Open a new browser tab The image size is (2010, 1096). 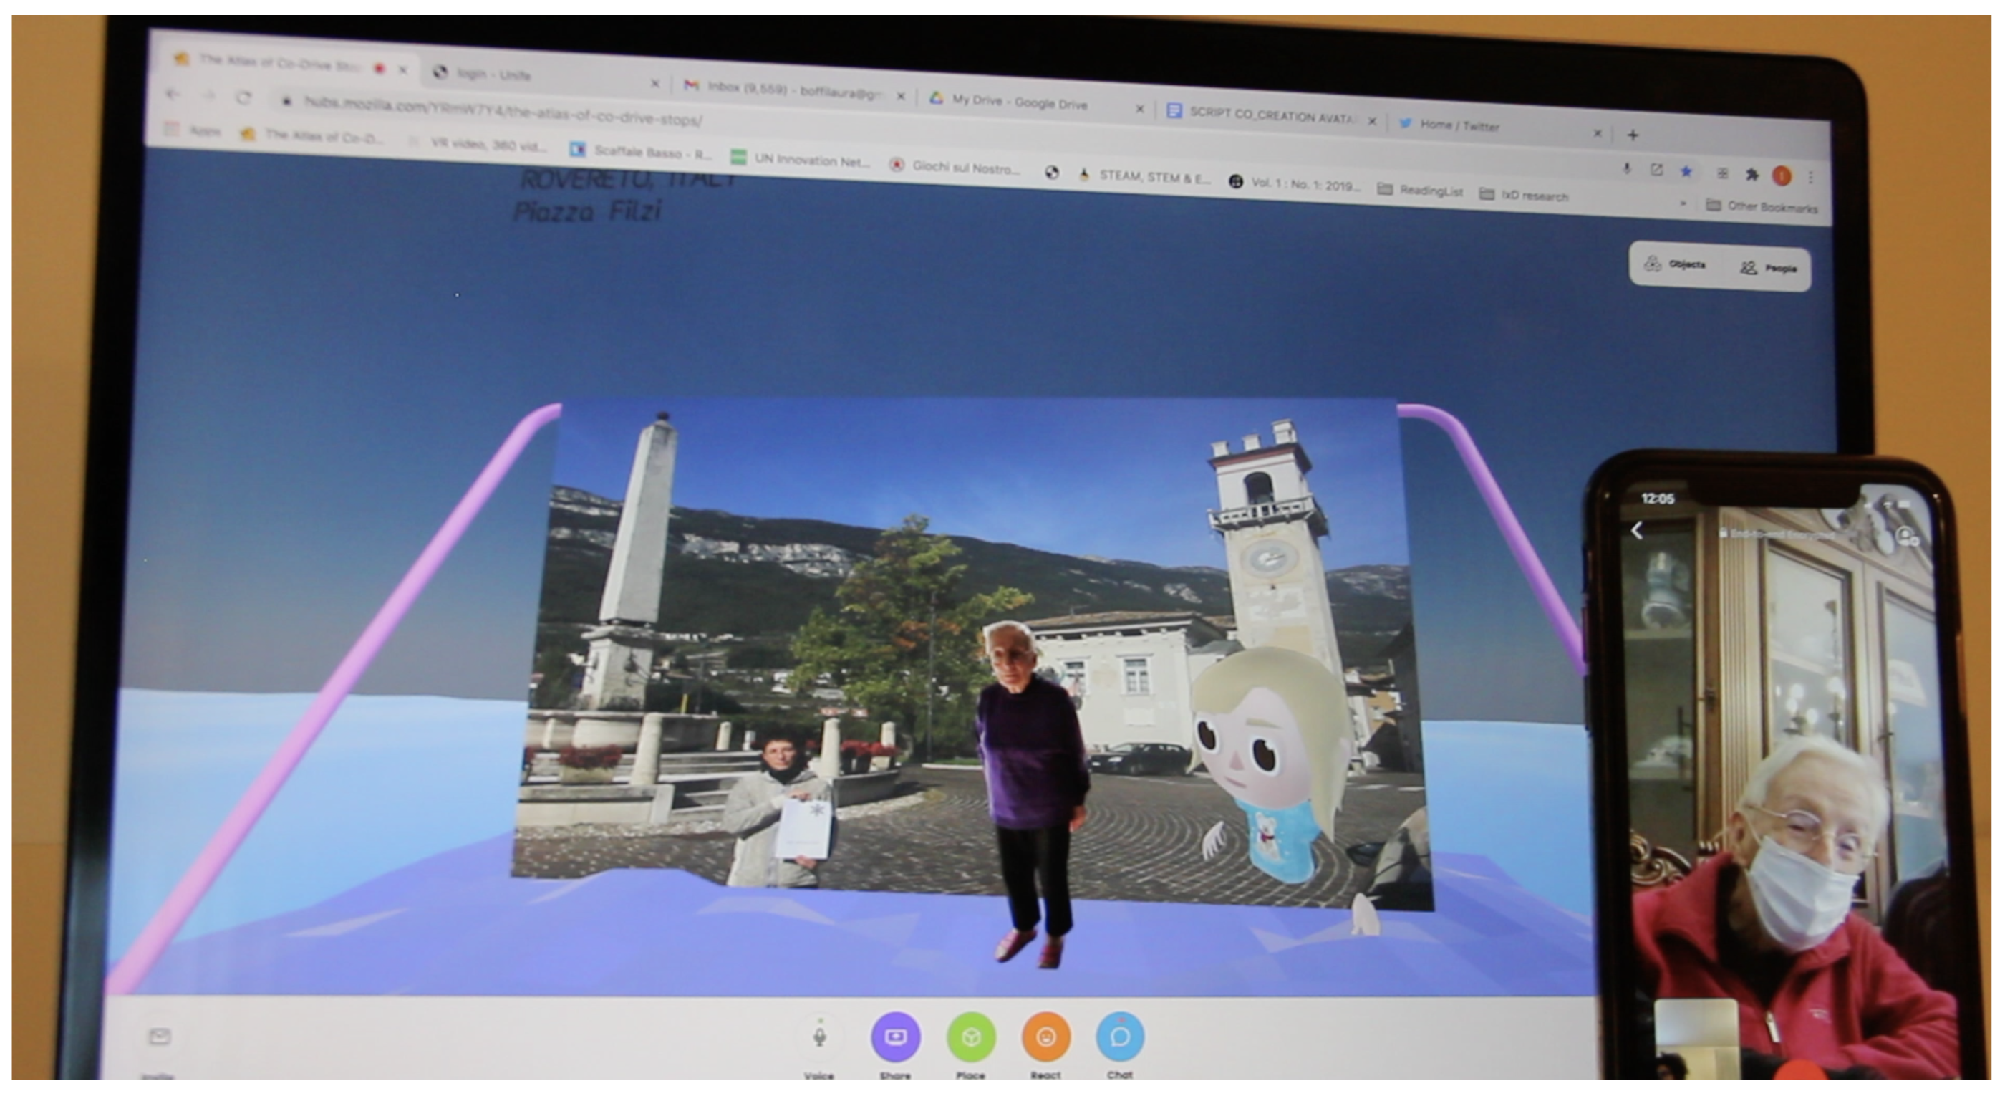click(x=1633, y=135)
